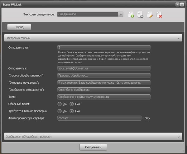Select 'Нет' for Обычный текст
187x154 pixels.
pyautogui.click(x=71, y=104)
